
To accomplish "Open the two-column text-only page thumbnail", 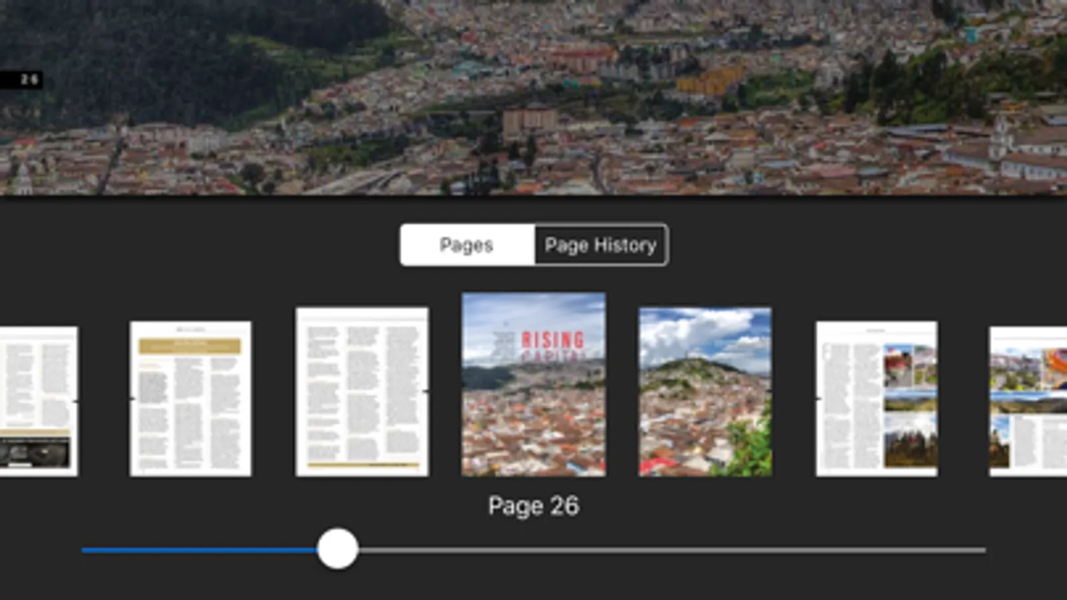I will [362, 391].
